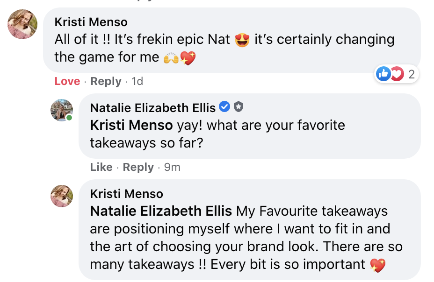Click Kristi Menso's avatar on the bottom reply

[62, 196]
